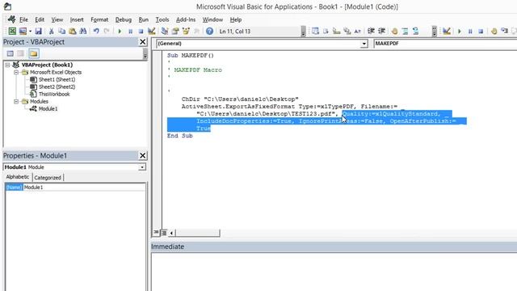Viewport: 517px width, 291px height.
Task: Open the Insert UserForm dropdown arrow
Action: [x=30, y=32]
